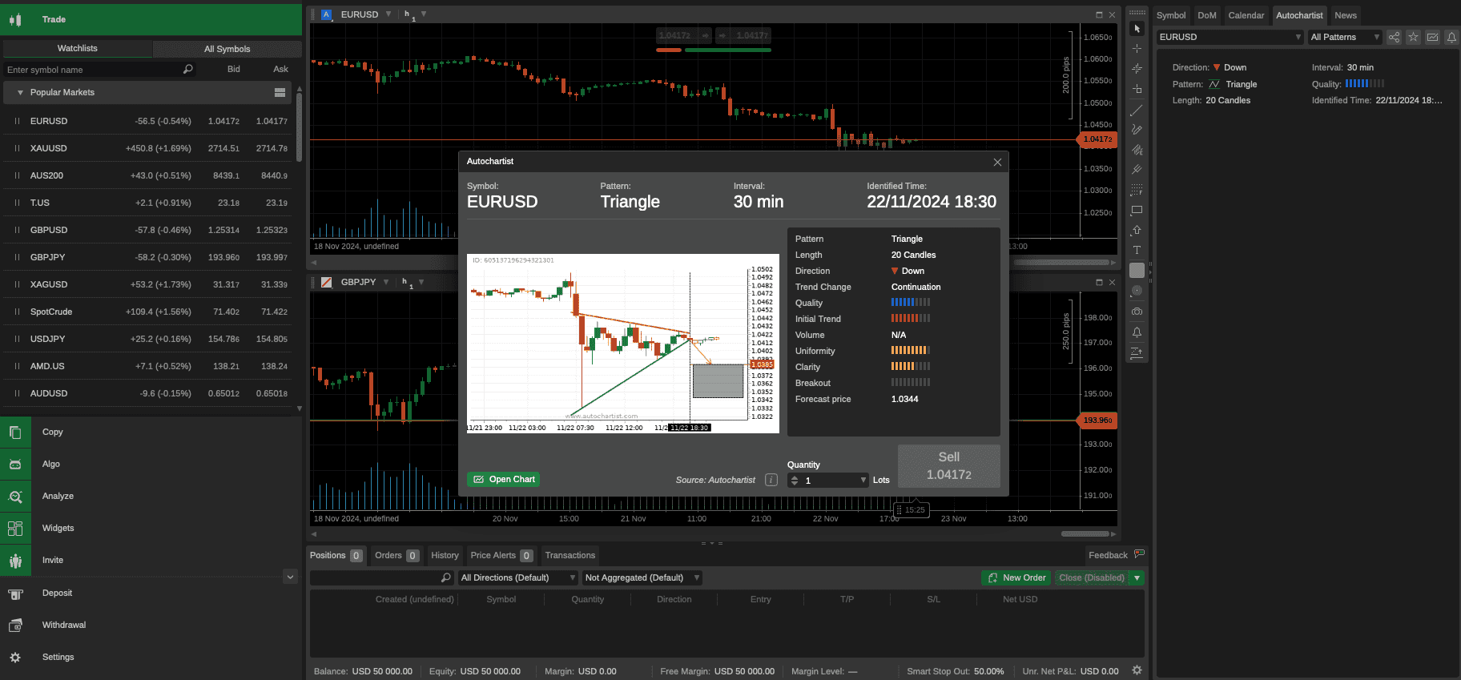This screenshot has height=680, width=1461.
Task: Click the Sell 1.04172 button
Action: pos(948,465)
